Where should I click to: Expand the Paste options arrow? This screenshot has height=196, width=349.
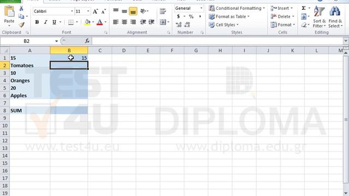(9, 26)
